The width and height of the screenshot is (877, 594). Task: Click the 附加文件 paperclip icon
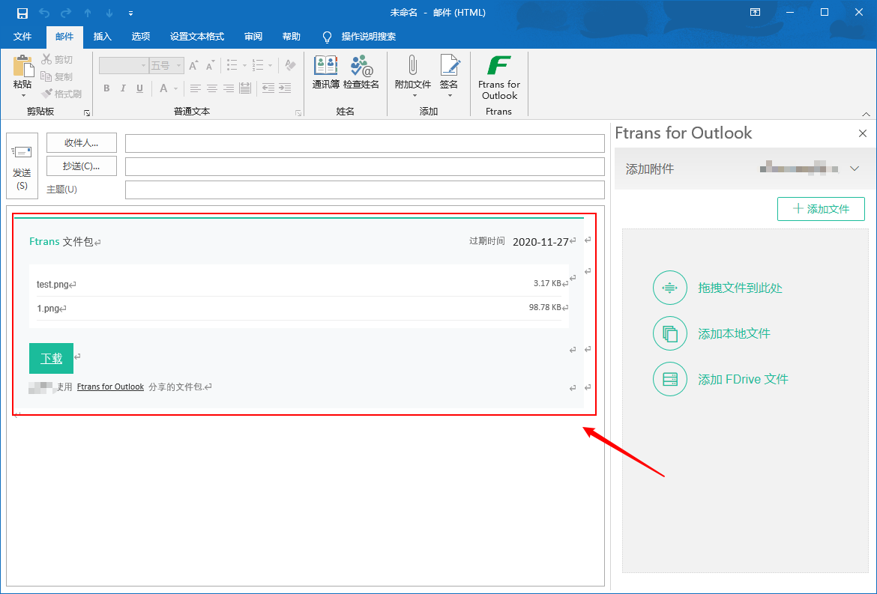tap(413, 66)
